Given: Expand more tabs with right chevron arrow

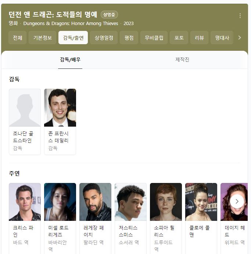Looking at the screenshot, I should pyautogui.click(x=240, y=38).
